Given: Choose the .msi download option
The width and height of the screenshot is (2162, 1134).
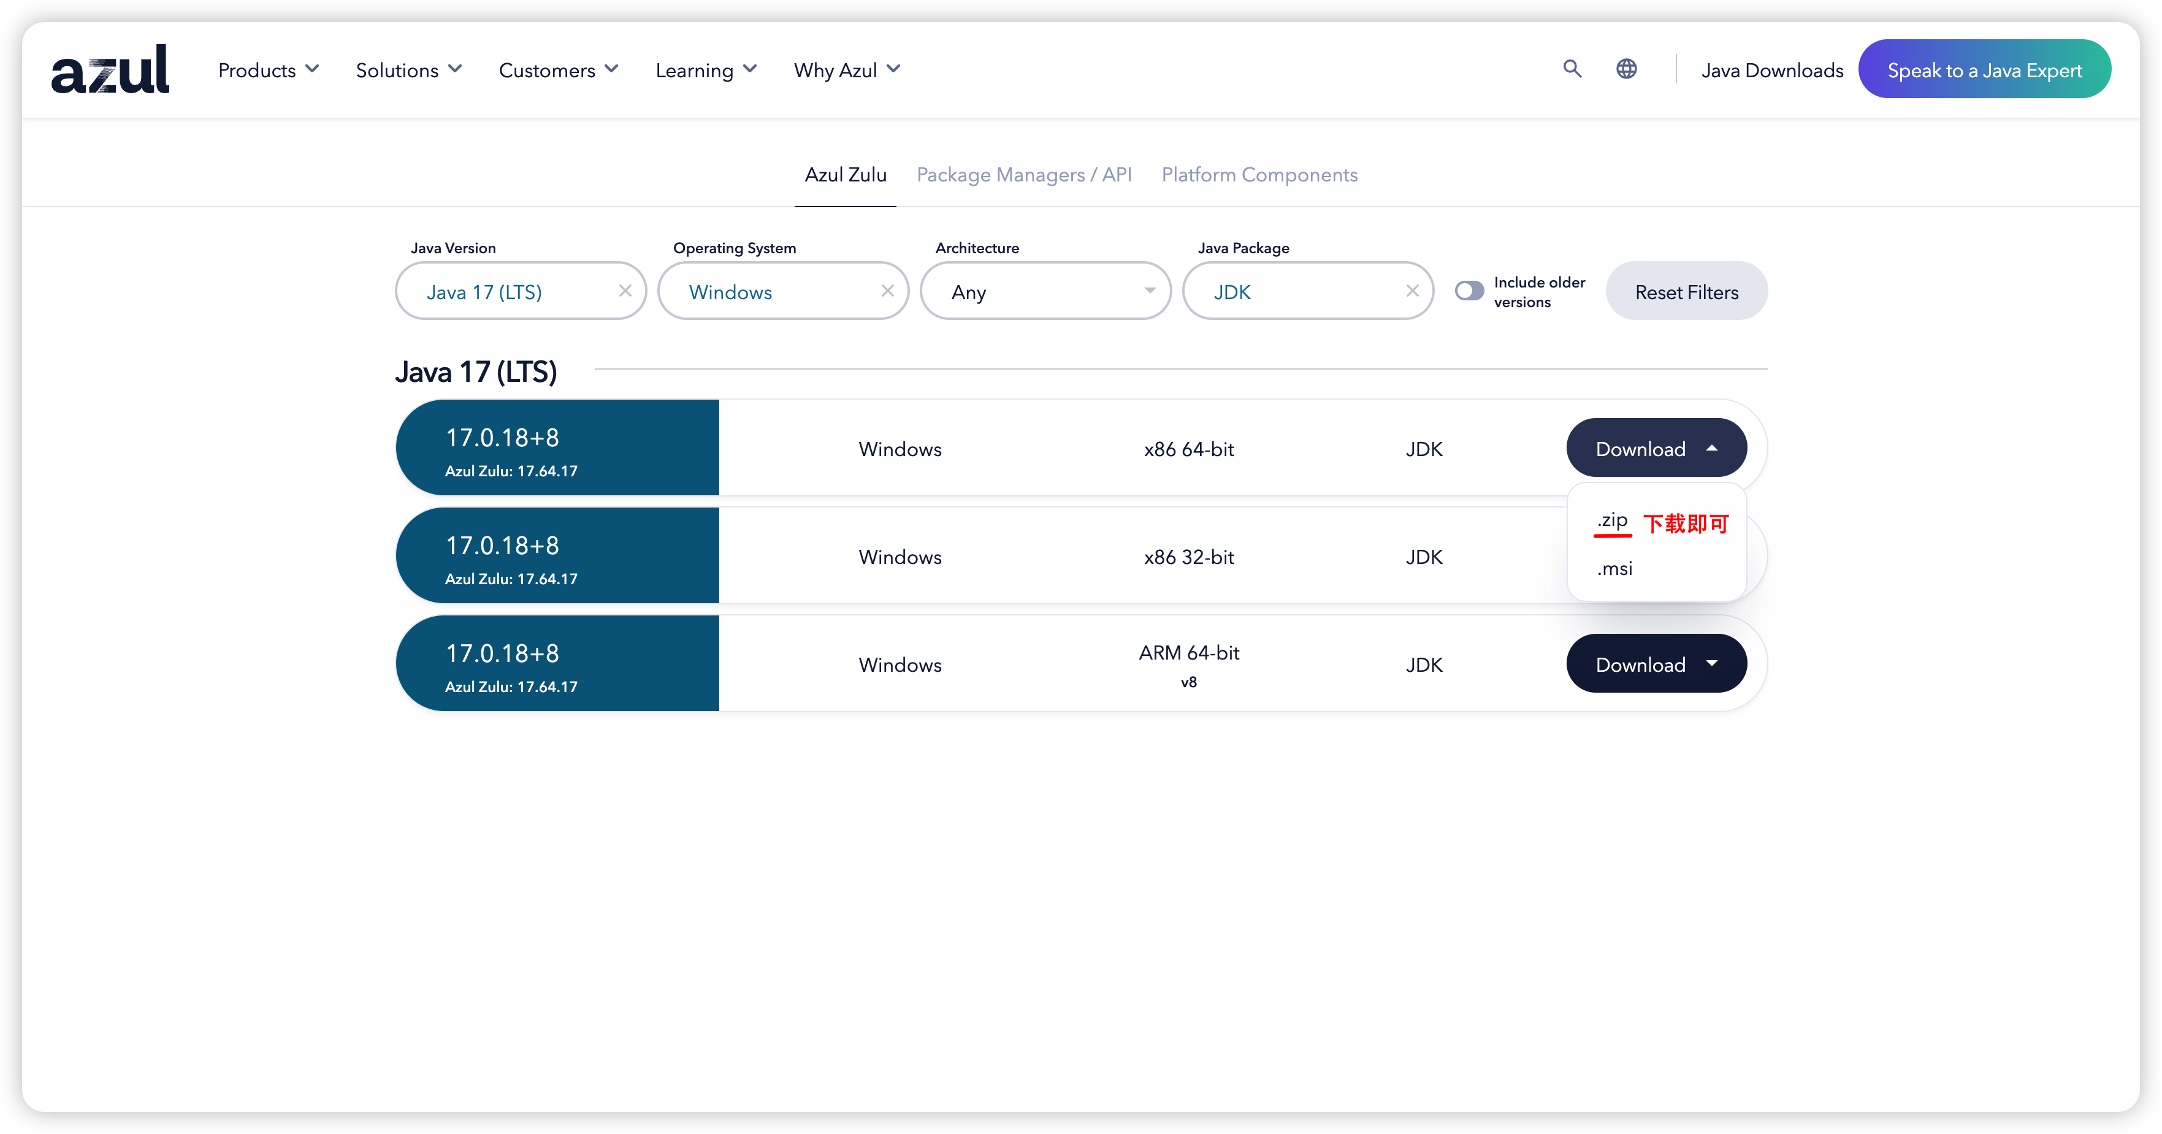Looking at the screenshot, I should click(x=1614, y=569).
